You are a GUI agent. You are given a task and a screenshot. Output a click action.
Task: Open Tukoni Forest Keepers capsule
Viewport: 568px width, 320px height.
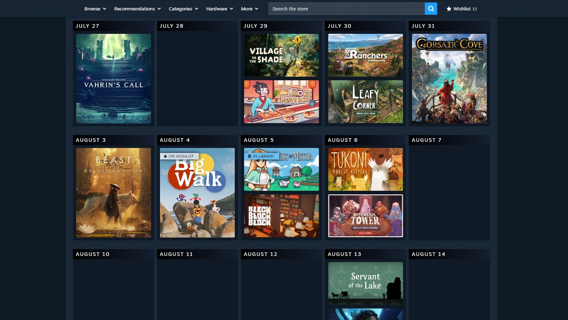click(366, 169)
